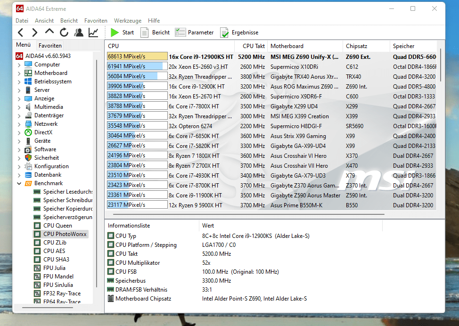Click the green Start play icon
The image size is (459, 326).
tap(115, 33)
